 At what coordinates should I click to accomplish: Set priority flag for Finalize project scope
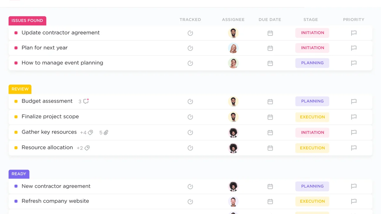tap(354, 117)
